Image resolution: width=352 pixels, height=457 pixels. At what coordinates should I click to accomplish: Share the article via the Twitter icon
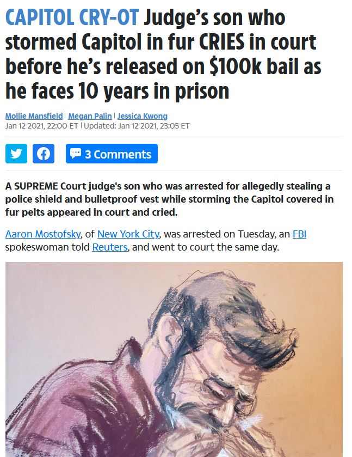coord(16,154)
